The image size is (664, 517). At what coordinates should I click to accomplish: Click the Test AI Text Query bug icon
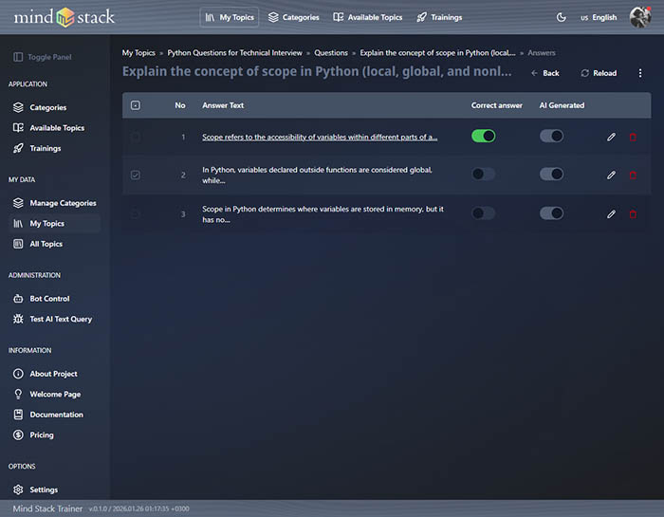(x=18, y=319)
